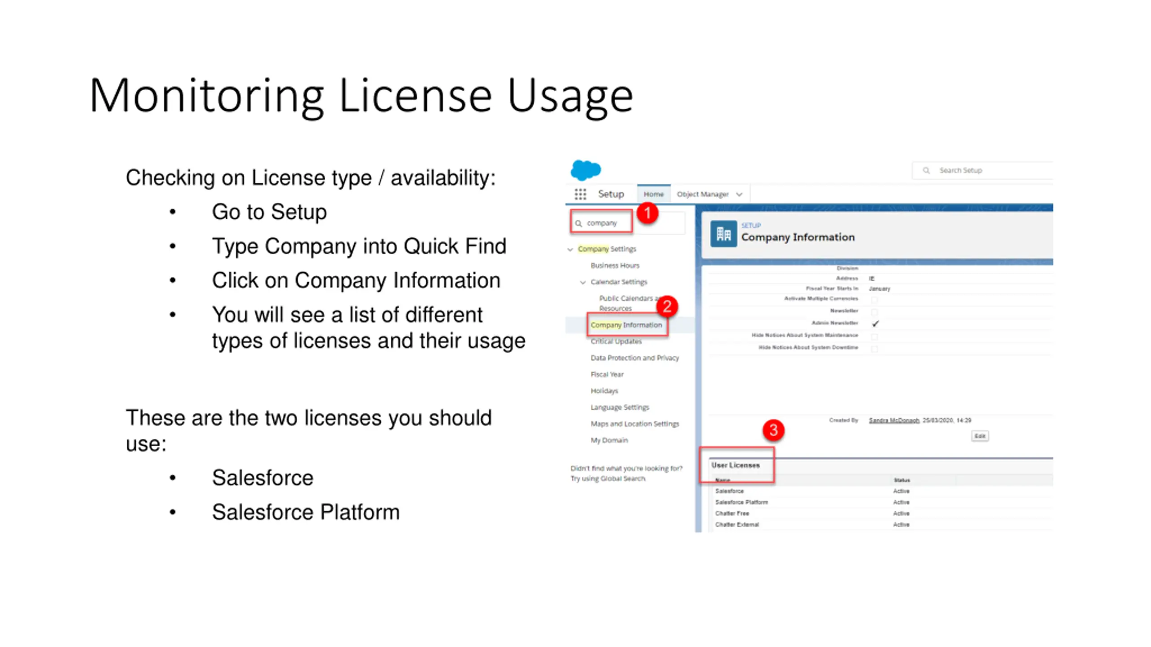This screenshot has height=647, width=1151.
Task: Click the Salesforce user license row
Action: coord(881,491)
